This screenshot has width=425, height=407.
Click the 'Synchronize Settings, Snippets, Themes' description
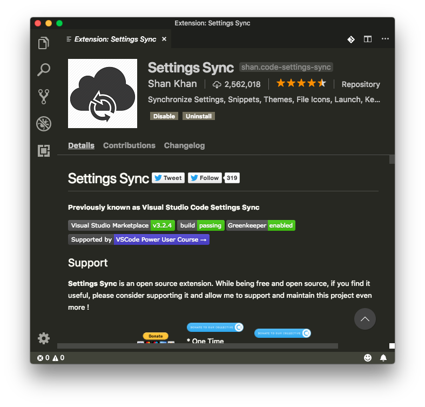pyautogui.click(x=264, y=99)
